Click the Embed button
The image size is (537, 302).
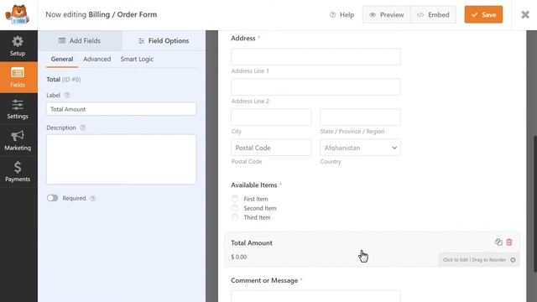(433, 15)
